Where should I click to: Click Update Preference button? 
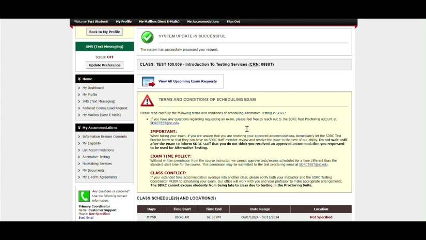pos(105,65)
